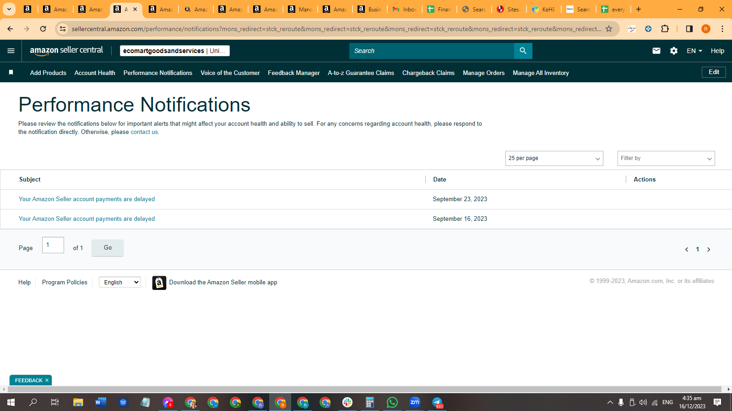Screen dimensions: 732x411
Task: Open the 25 per page dropdown
Action: pos(554,158)
